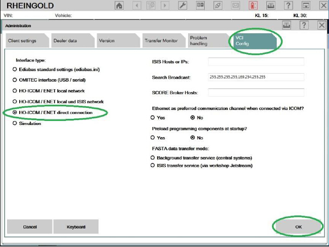
Task: Click the VIN label in header
Action: pyautogui.click(x=8, y=16)
